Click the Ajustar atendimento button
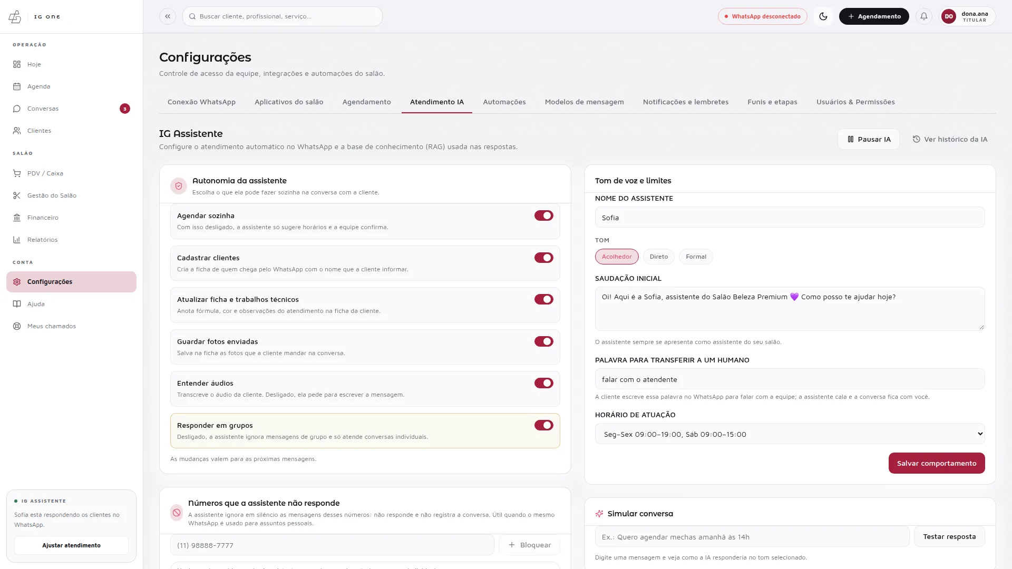Screen dimensions: 1012x569 (71, 545)
